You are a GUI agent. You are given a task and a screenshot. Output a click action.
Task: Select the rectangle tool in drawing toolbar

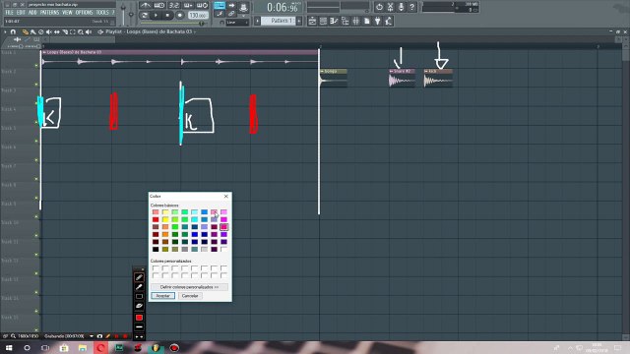[x=139, y=297]
